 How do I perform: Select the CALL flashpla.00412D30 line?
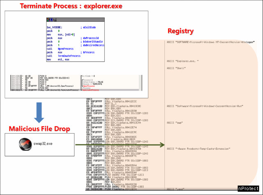(121, 111)
